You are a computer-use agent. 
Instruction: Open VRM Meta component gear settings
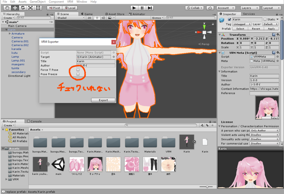click(278, 53)
